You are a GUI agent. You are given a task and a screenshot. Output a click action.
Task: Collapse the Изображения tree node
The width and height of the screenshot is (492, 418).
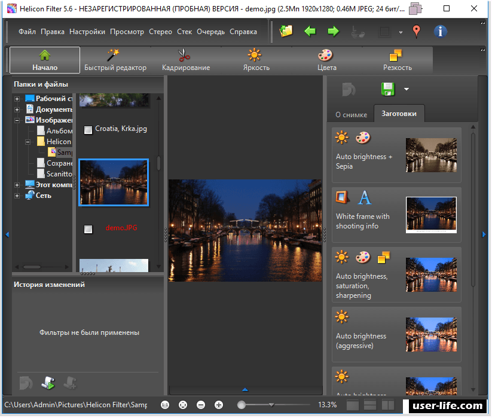[x=17, y=120]
